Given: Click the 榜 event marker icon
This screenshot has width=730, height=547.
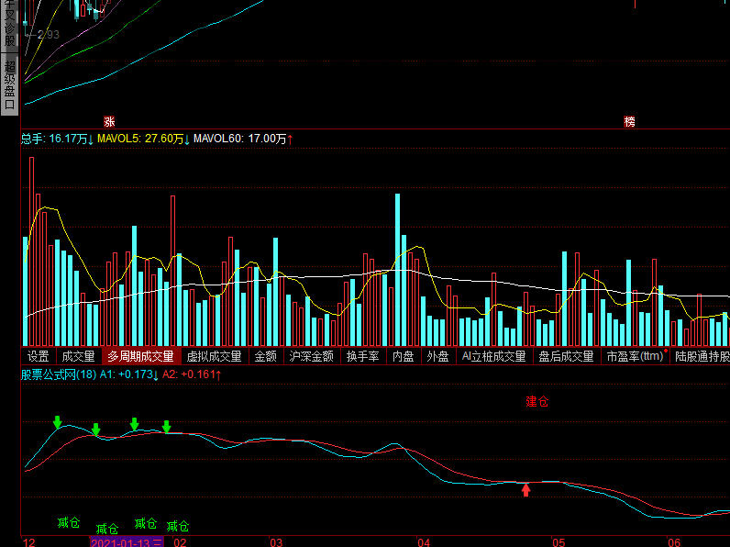Looking at the screenshot, I should point(629,122).
